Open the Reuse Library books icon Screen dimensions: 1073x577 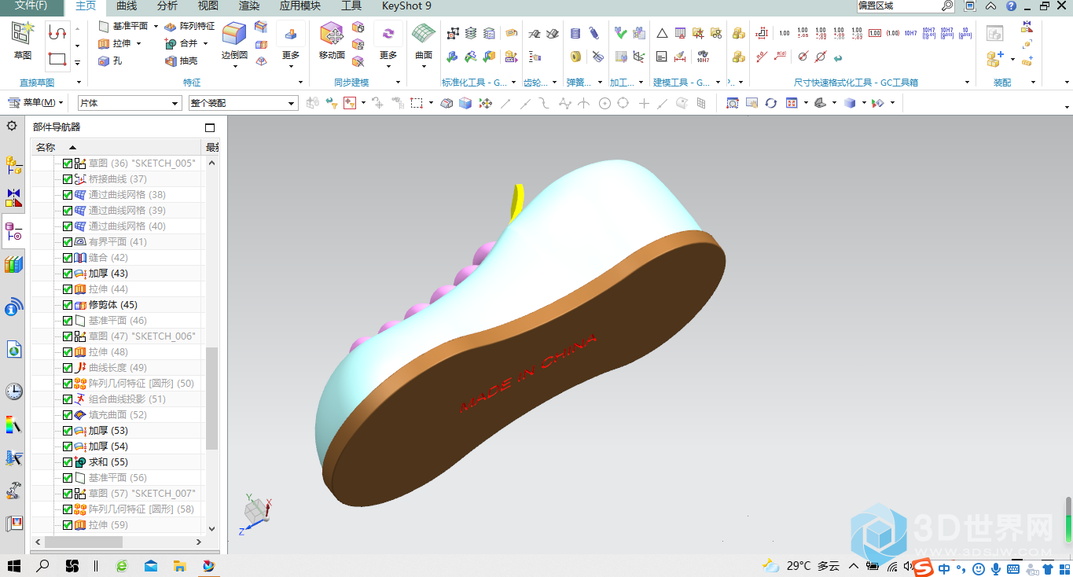tap(13, 265)
